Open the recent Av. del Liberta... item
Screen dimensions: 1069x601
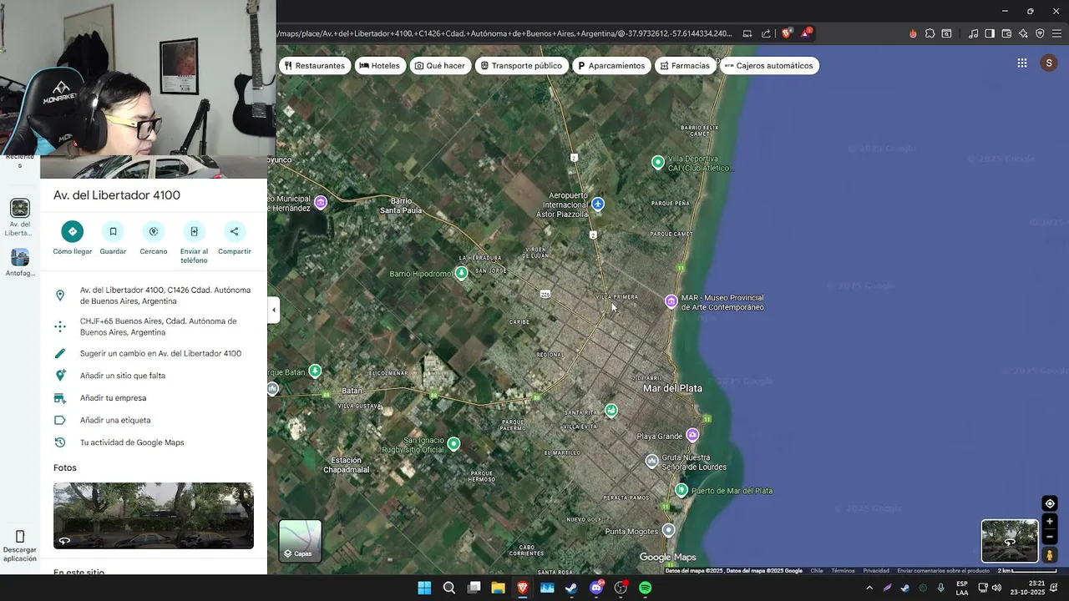pyautogui.click(x=20, y=217)
